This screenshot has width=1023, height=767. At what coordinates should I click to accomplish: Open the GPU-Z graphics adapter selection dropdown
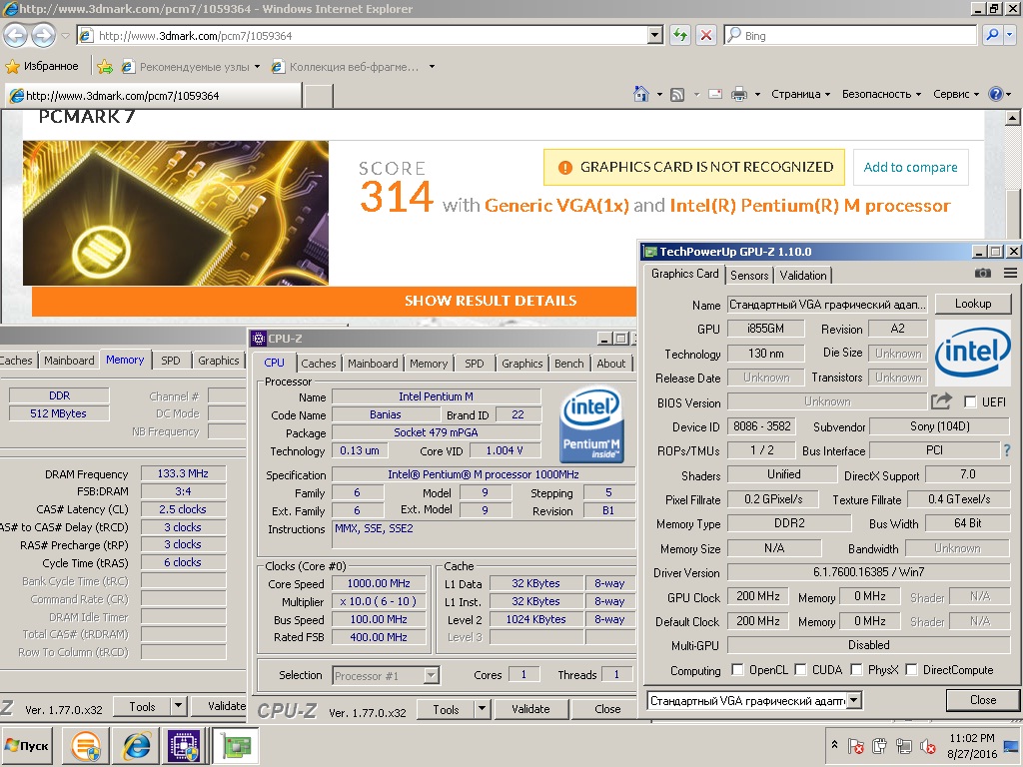tap(854, 701)
